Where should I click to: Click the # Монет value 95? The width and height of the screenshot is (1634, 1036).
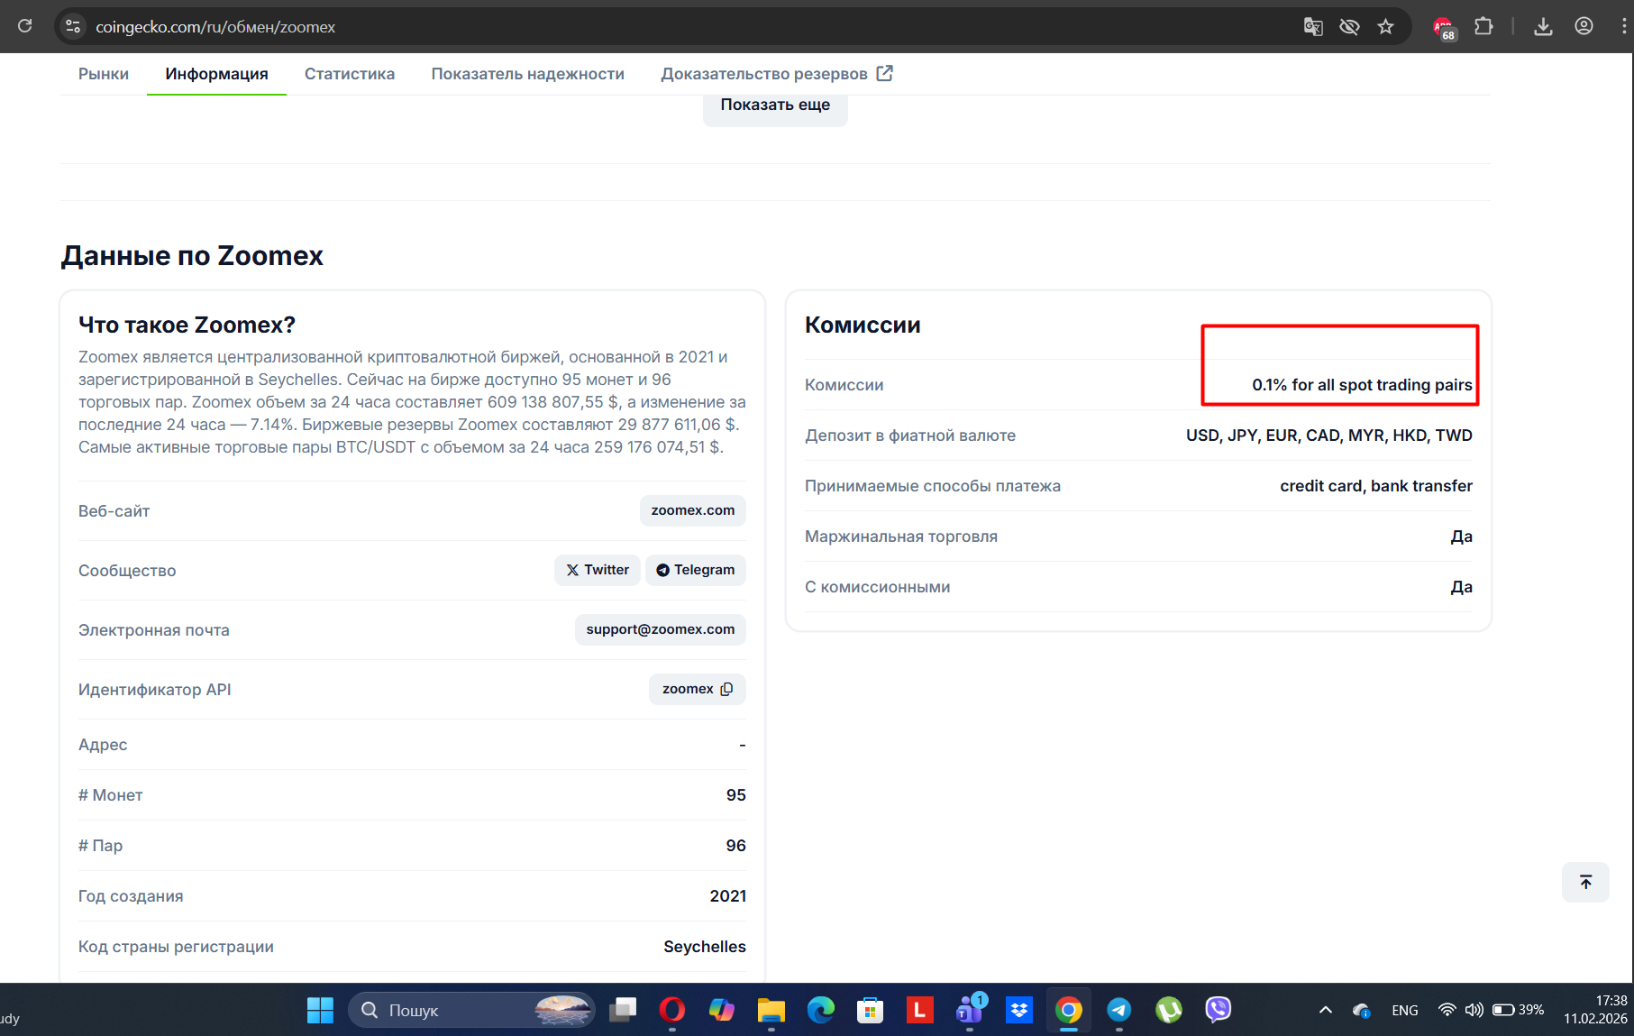click(736, 795)
